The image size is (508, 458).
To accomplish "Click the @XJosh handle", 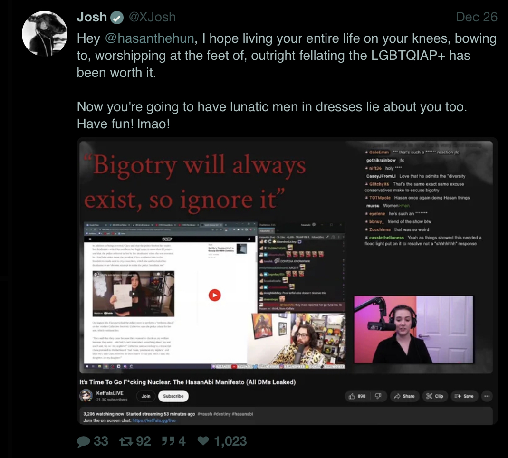I will click(x=152, y=17).
